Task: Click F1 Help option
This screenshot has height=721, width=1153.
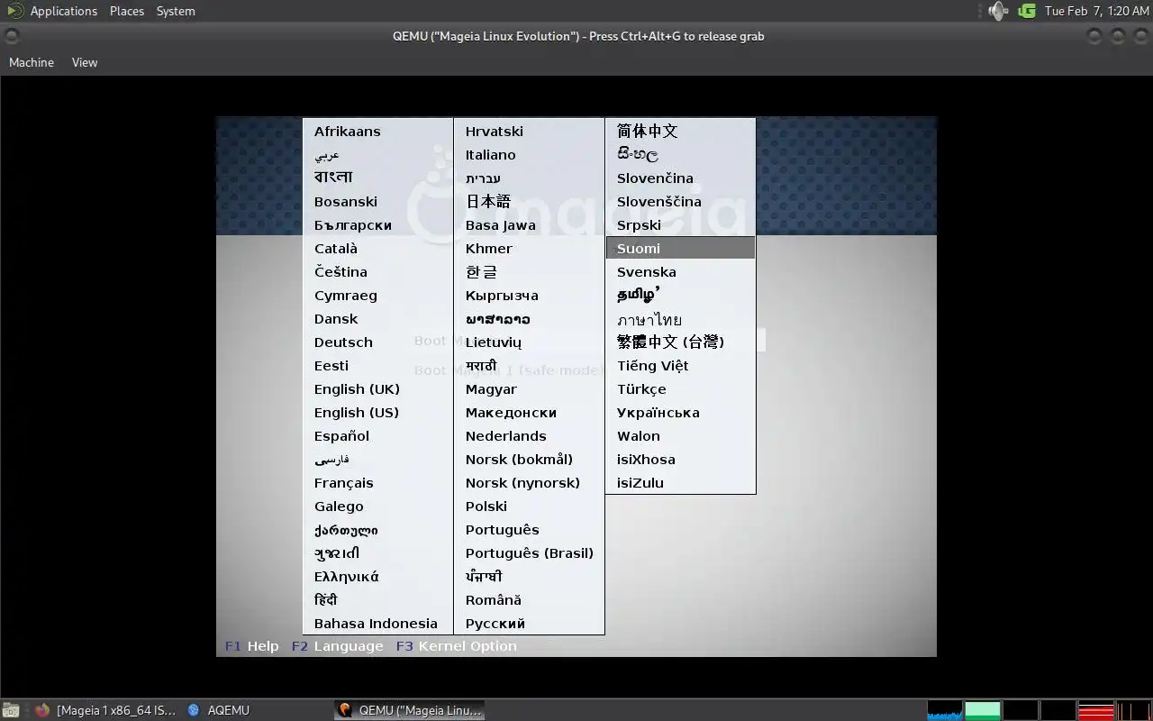Action: click(252, 646)
